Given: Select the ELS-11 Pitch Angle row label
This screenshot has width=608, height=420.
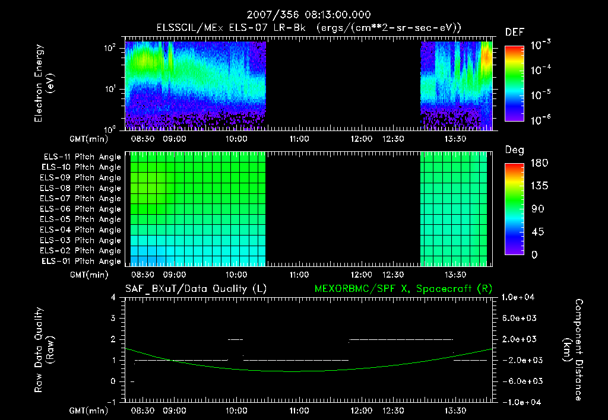Looking at the screenshot, I should pos(82,157).
